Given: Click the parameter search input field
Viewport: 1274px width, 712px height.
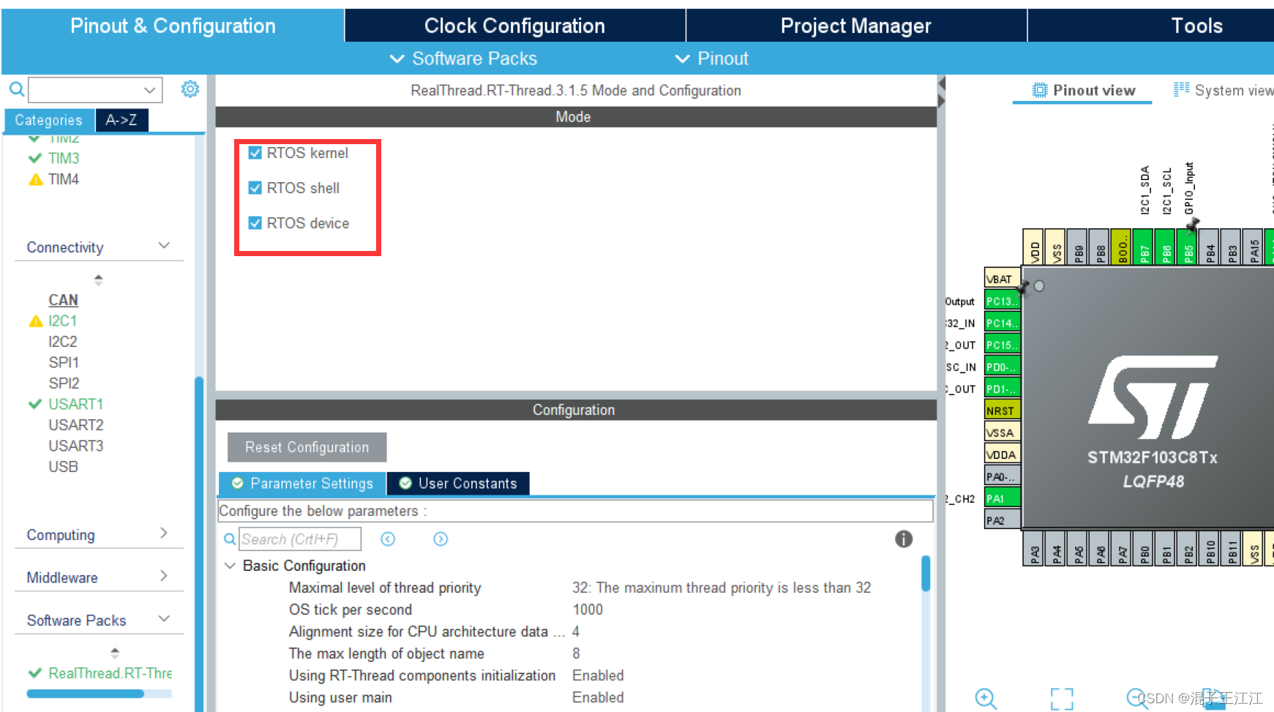Looking at the screenshot, I should click(300, 539).
